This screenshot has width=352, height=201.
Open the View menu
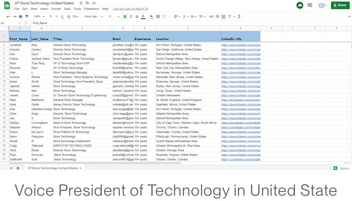coord(34,9)
